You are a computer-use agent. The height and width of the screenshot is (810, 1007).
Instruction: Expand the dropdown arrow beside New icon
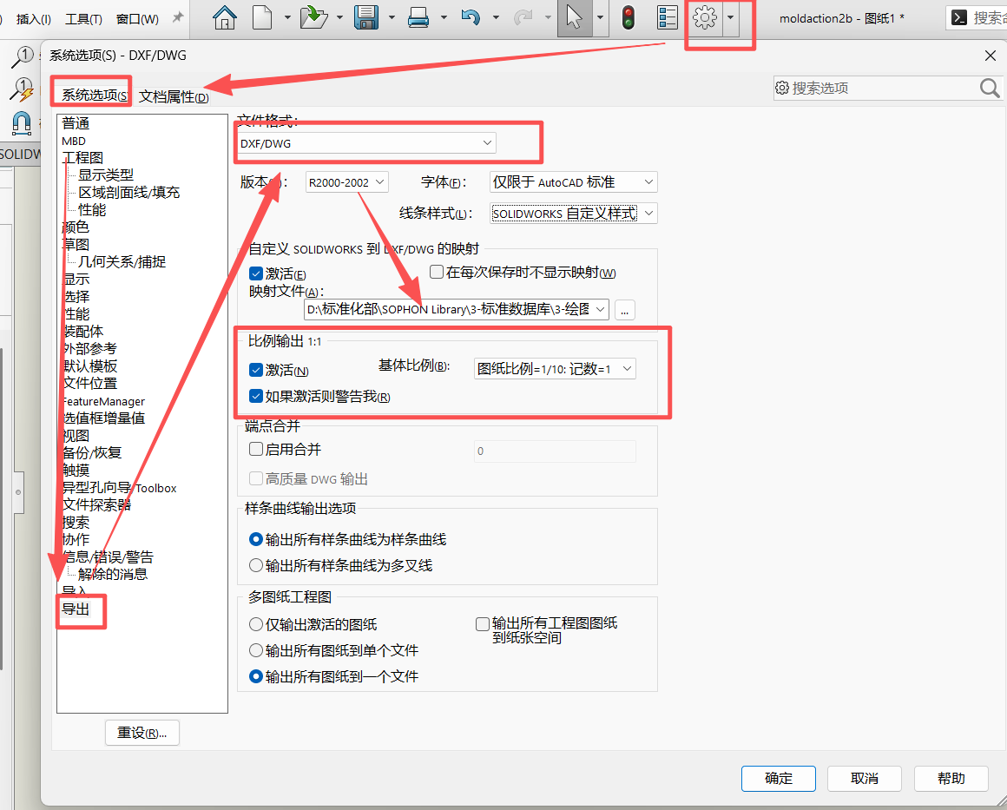287,18
